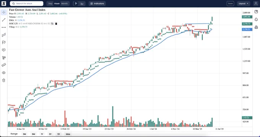Click the 10 Oct '22 date label

click(x=43, y=129)
